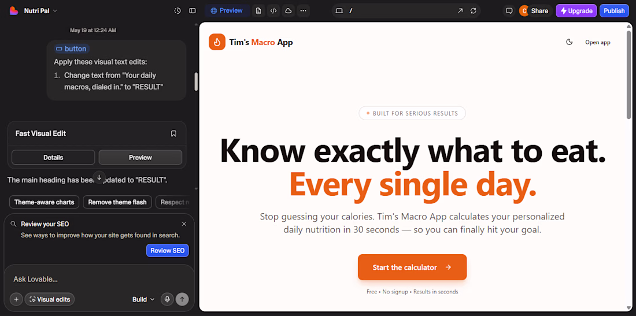
Task: Open version history clock icon
Action: 178,11
